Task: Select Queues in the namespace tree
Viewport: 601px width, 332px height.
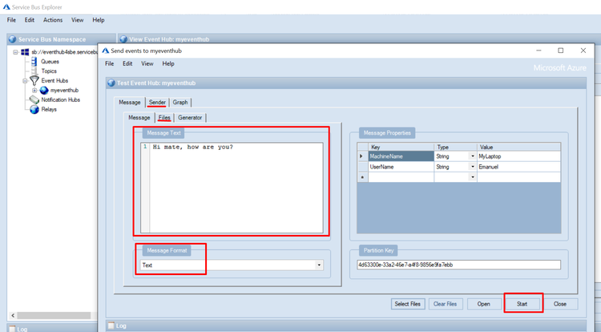Action: pyautogui.click(x=50, y=61)
